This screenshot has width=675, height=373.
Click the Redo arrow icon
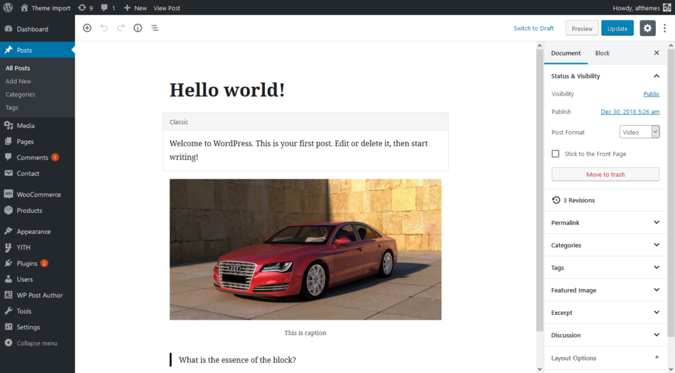pos(121,28)
